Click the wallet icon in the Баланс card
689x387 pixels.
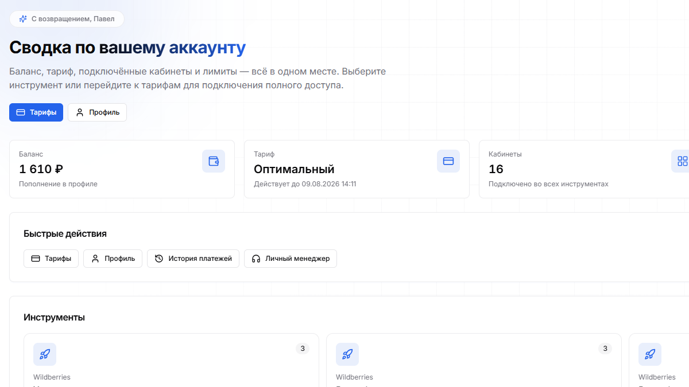tap(214, 161)
